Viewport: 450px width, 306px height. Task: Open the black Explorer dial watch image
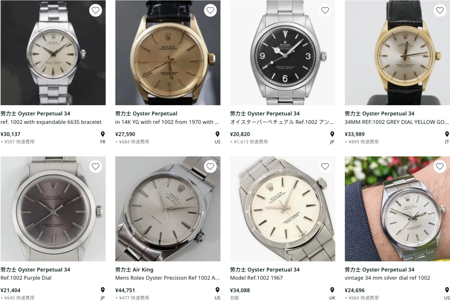pyautogui.click(x=282, y=53)
